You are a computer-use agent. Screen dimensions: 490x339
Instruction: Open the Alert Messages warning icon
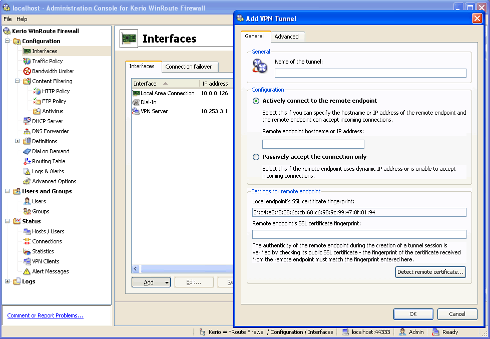(27, 271)
